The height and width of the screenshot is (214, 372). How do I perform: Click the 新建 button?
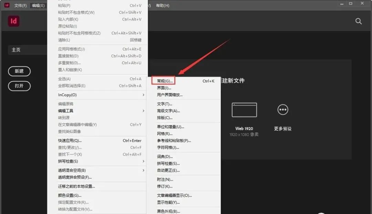[x=19, y=71]
